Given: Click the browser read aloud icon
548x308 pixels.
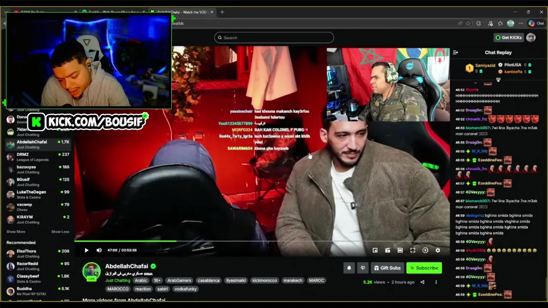Looking at the screenshot, I should 460,24.
